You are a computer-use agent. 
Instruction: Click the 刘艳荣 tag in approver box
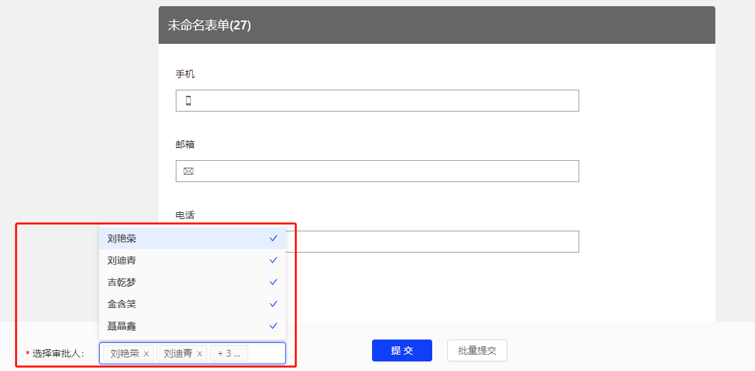[124, 353]
